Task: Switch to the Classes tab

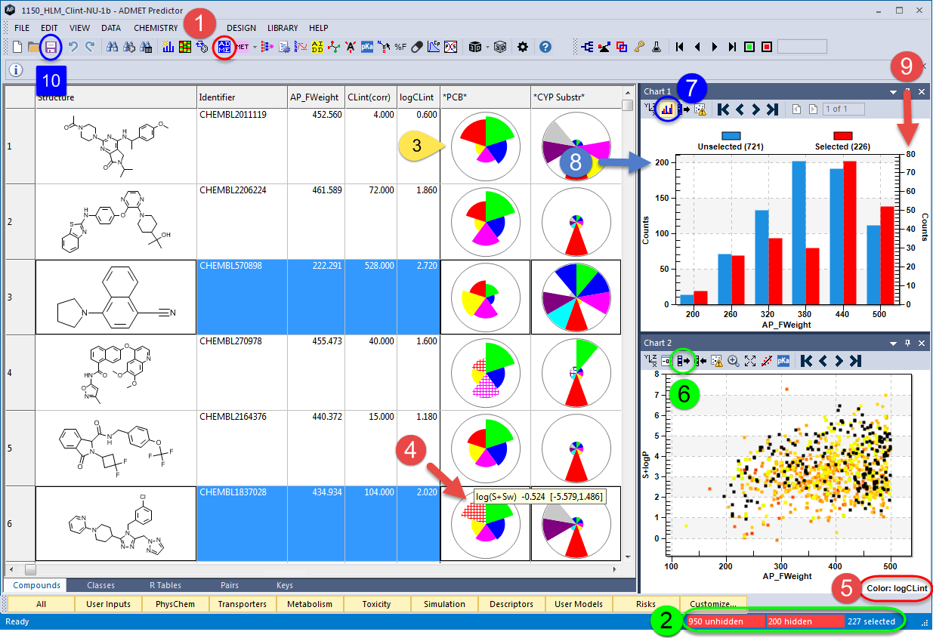Action: 100,585
